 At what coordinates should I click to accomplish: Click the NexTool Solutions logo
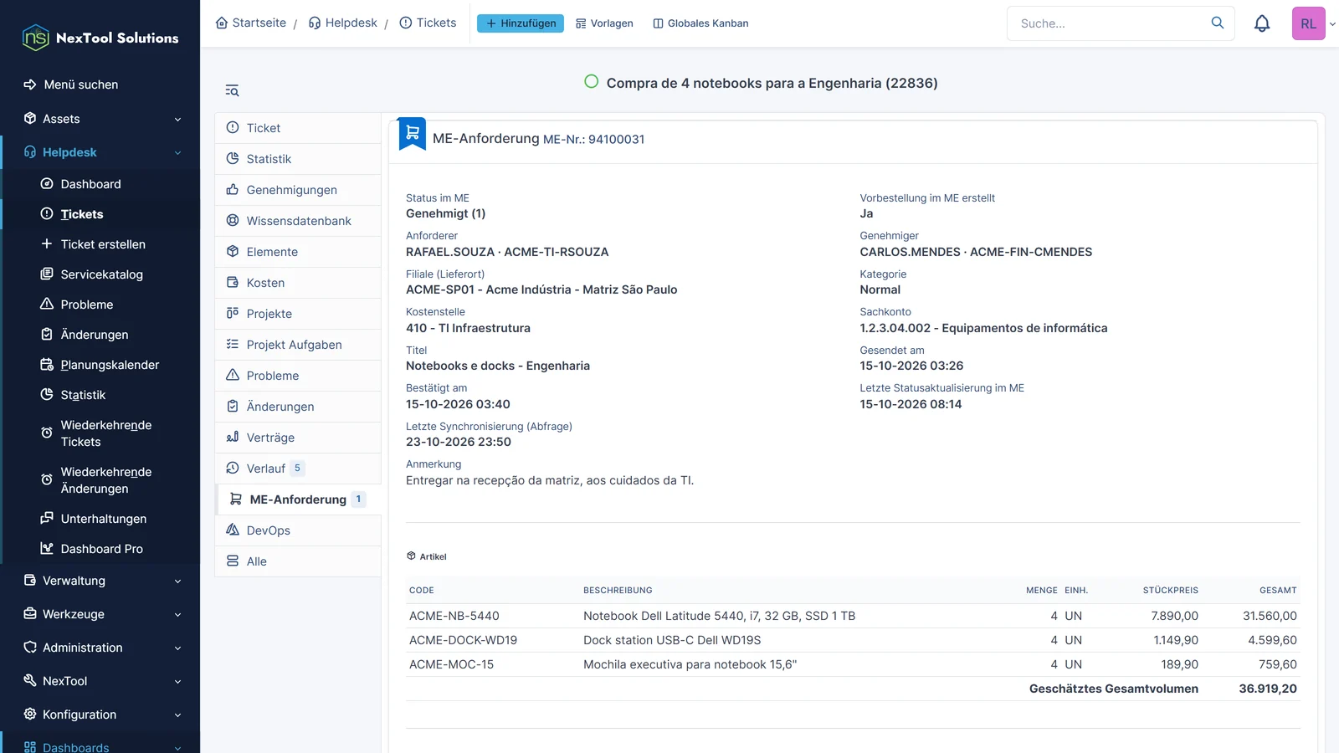tap(100, 38)
